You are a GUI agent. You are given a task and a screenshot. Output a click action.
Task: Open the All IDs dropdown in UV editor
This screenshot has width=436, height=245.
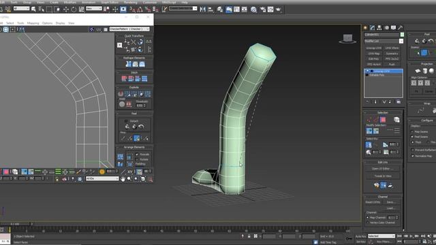coord(102,178)
